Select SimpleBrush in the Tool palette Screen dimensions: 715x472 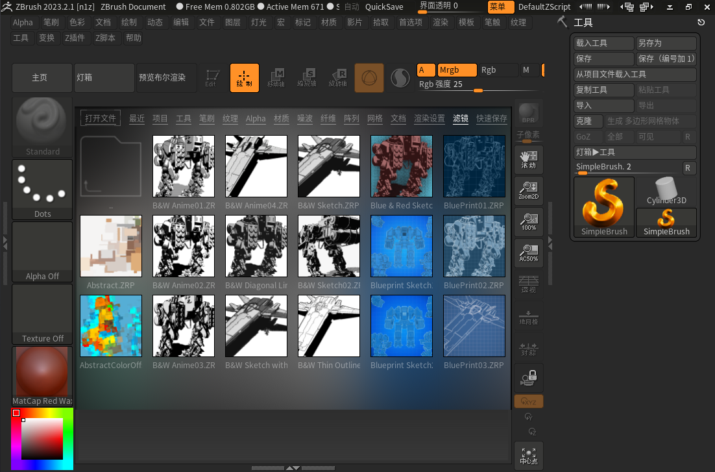604,208
